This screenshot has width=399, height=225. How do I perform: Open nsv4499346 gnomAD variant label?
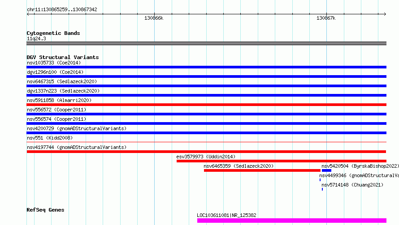tap(359, 175)
